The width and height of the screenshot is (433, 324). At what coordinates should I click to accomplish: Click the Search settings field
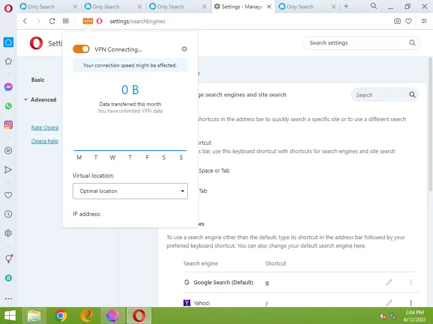coord(361,43)
